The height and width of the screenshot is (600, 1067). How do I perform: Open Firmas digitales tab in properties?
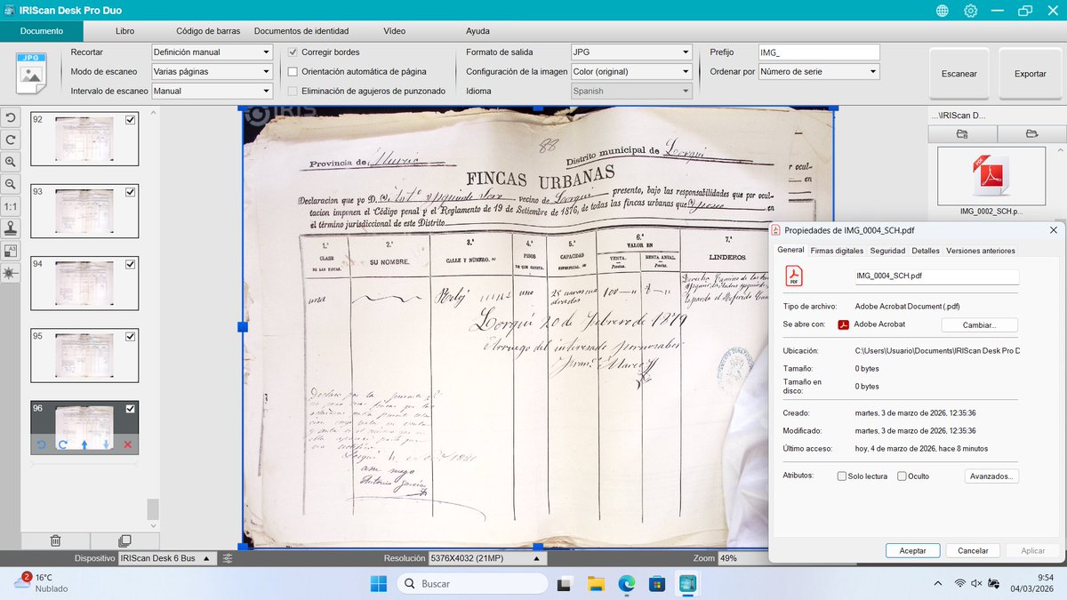pos(837,251)
